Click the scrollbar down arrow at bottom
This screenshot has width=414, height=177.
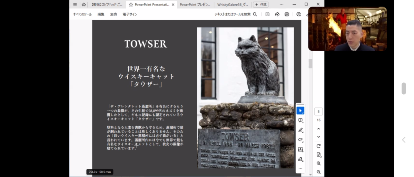[310, 175]
